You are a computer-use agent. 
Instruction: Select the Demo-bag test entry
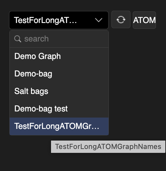[x=59, y=109]
